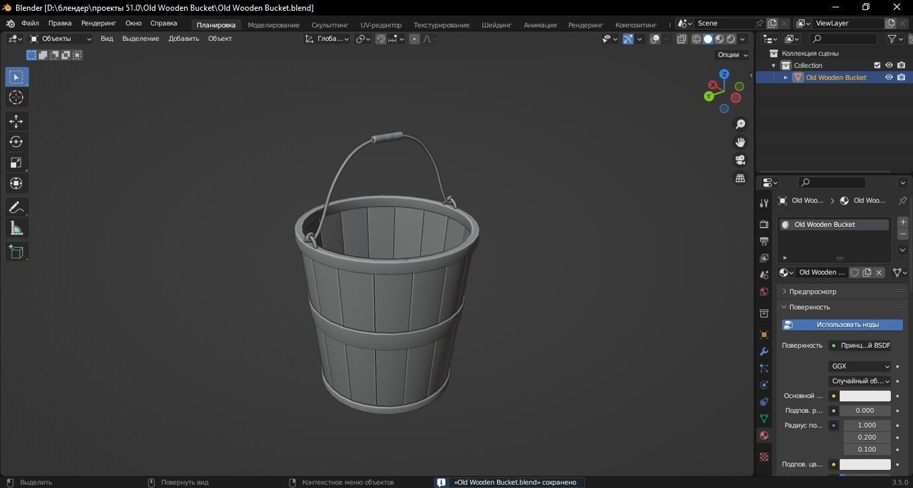This screenshot has height=488, width=913.
Task: Toggle the Collection exclude checkbox
Action: tap(877, 65)
